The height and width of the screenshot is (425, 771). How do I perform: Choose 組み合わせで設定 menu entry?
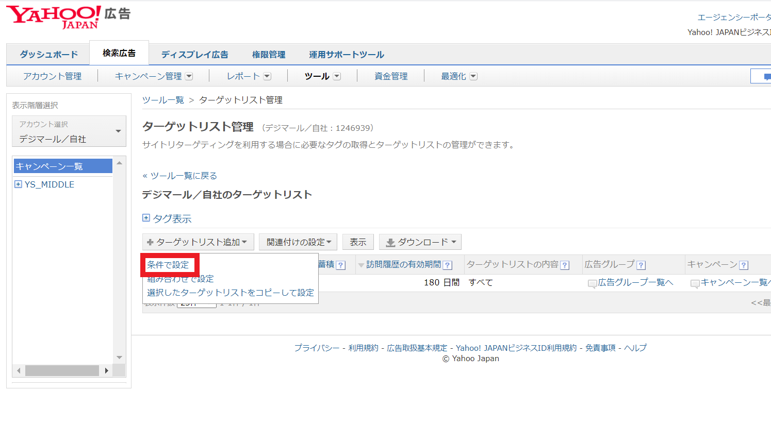[181, 279]
